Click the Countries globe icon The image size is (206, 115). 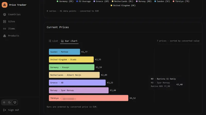[5, 15]
